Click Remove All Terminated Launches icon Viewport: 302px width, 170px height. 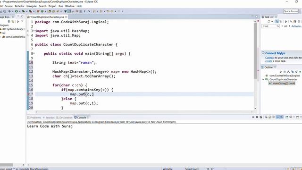(x=261, y=117)
